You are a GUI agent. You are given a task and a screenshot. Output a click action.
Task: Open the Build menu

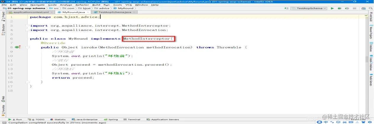coord(96,5)
